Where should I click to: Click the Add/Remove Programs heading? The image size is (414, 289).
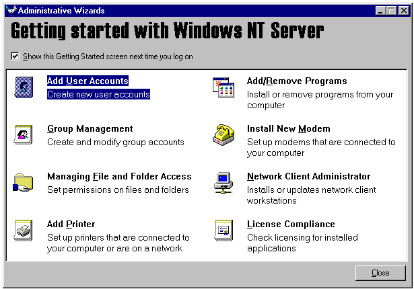coord(297,81)
